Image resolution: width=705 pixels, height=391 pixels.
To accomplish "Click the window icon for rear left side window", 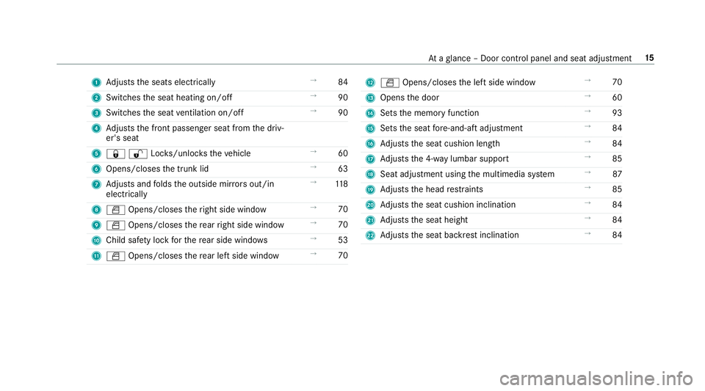I will (x=115, y=256).
